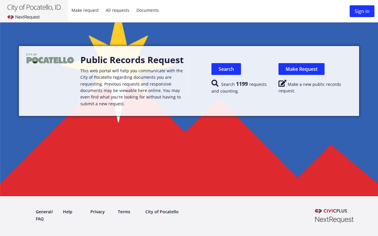Click the magnifying glass search icon
Viewport: 378px width, 236px height.
[215, 83]
